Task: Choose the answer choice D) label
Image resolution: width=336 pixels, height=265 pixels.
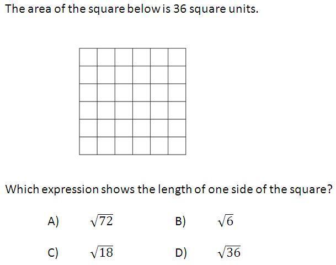Action: click(x=181, y=253)
